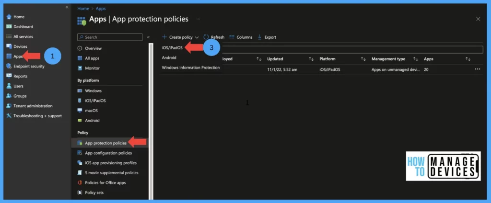The width and height of the screenshot is (491, 203).
Task: Click the Apps breadcrumb link
Action: (x=101, y=9)
